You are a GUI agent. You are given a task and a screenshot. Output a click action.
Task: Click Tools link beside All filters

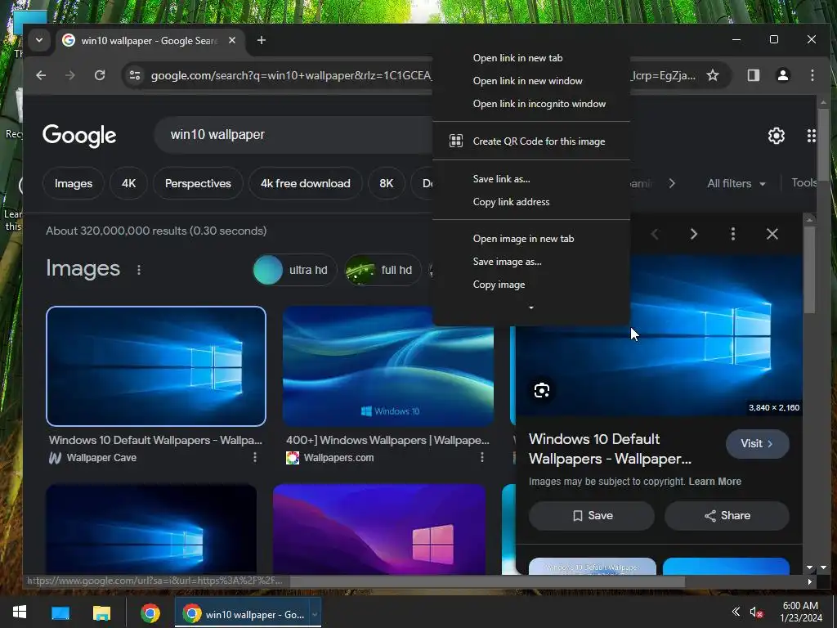pyautogui.click(x=803, y=183)
